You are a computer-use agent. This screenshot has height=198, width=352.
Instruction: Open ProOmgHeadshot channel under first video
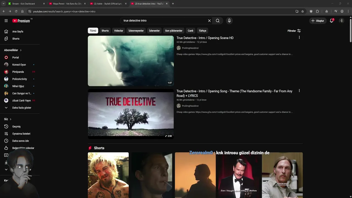tap(190, 48)
